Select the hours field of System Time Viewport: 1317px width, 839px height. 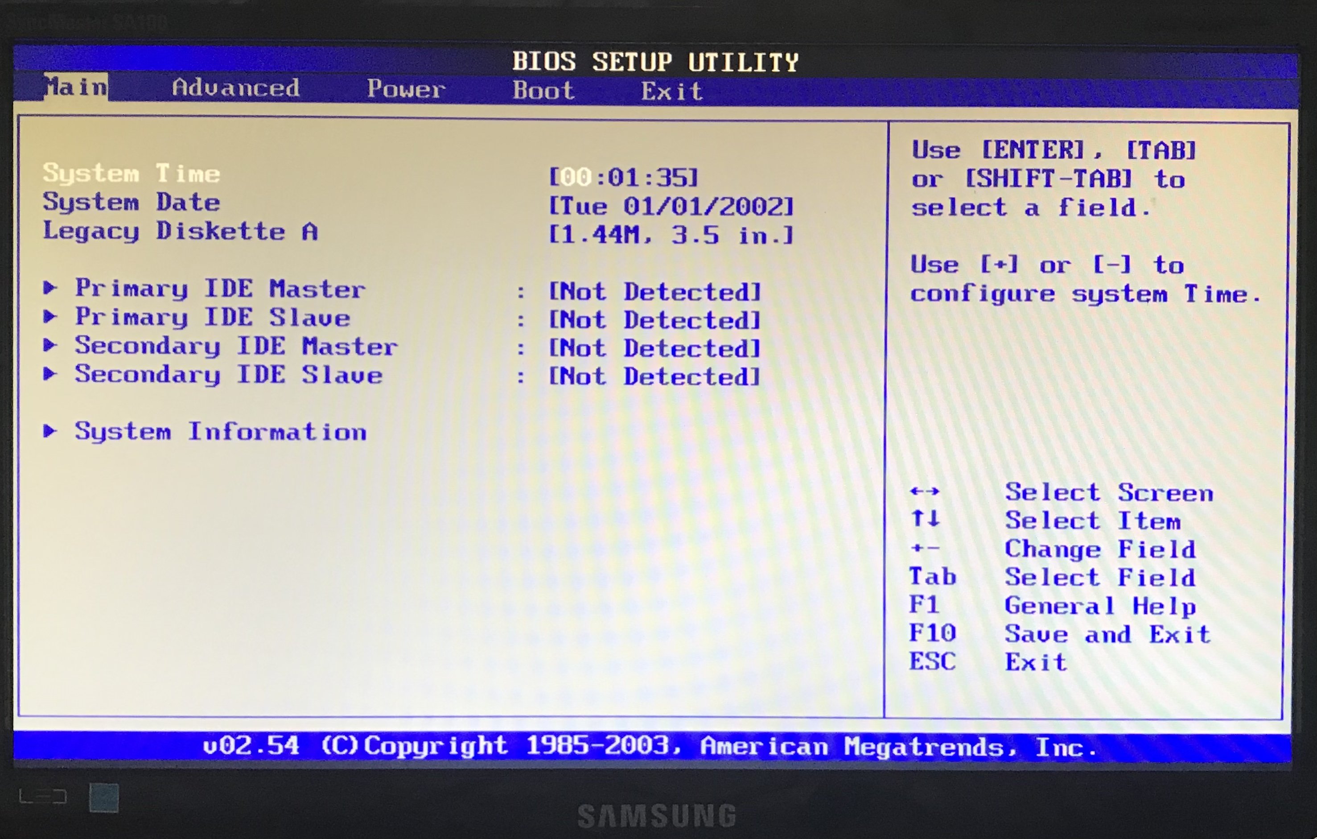576,178
